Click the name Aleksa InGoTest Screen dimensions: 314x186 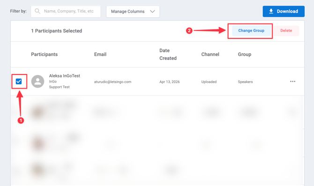[x=65, y=76]
